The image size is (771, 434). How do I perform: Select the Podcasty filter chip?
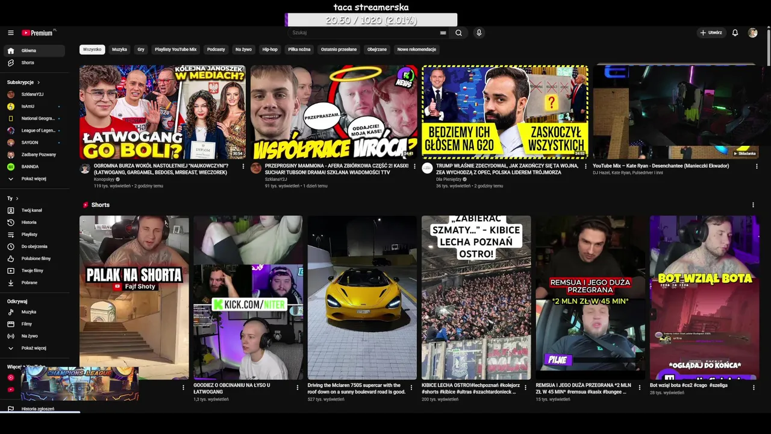[x=216, y=49]
